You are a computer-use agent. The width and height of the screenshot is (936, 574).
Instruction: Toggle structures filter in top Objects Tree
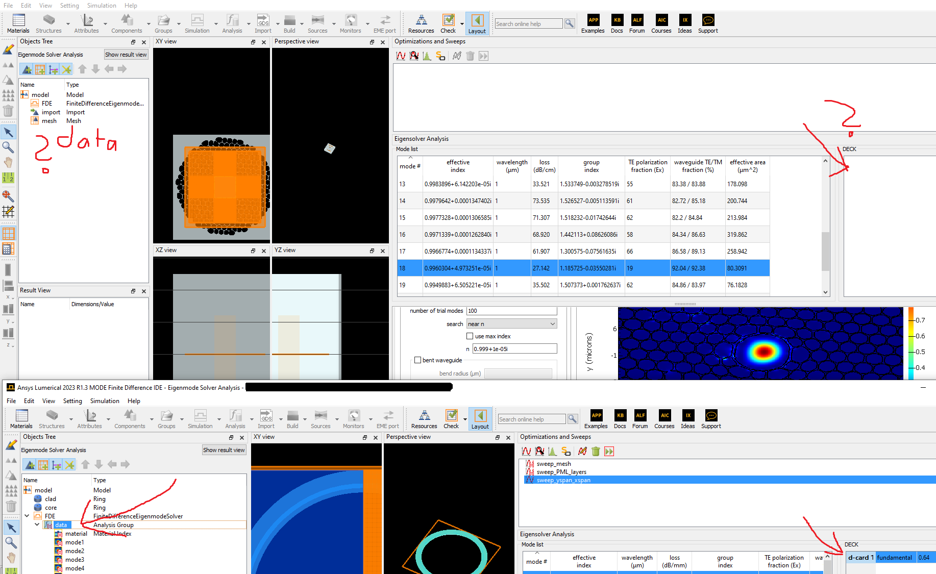click(x=27, y=69)
